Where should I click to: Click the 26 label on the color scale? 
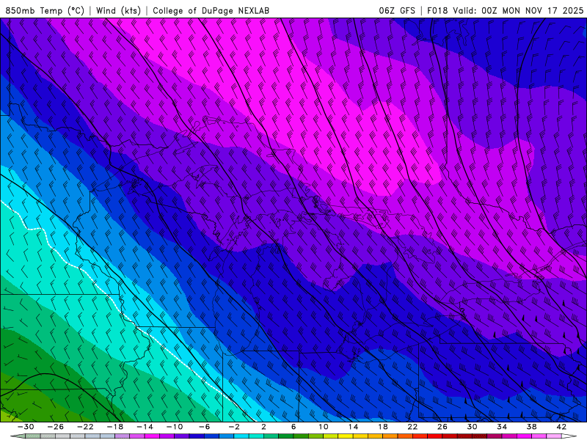tap(442, 427)
